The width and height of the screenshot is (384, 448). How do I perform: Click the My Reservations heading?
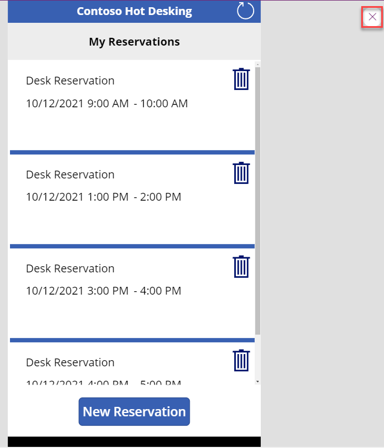(134, 41)
